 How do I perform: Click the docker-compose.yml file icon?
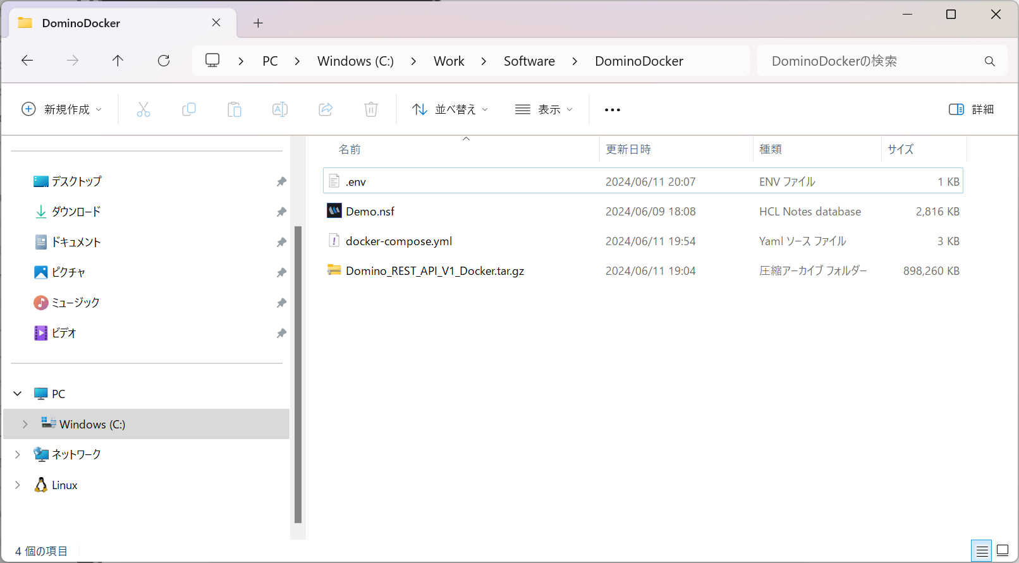[334, 240]
